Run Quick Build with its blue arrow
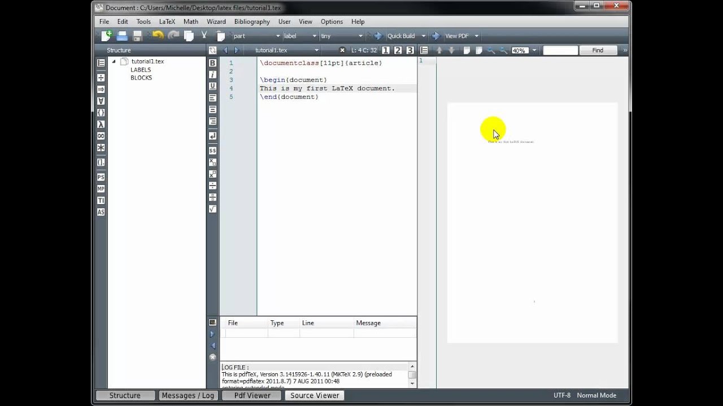Image resolution: width=723 pixels, height=406 pixels. [378, 36]
